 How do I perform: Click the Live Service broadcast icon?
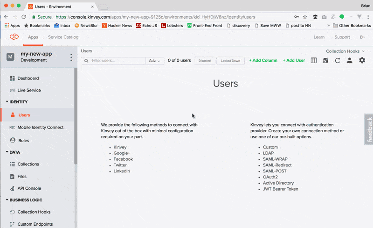[x=13, y=90]
